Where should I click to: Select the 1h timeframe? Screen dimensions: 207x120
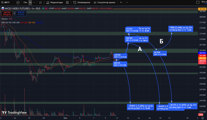[x=30, y=2]
